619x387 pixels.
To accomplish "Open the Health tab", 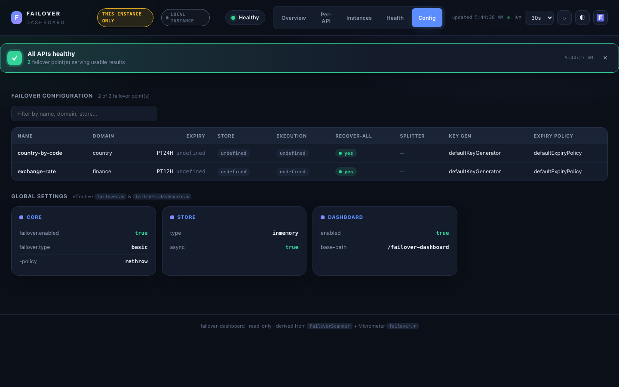I will (395, 18).
